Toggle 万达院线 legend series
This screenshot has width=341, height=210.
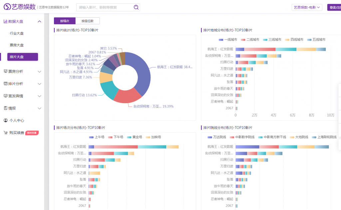pos(210,137)
